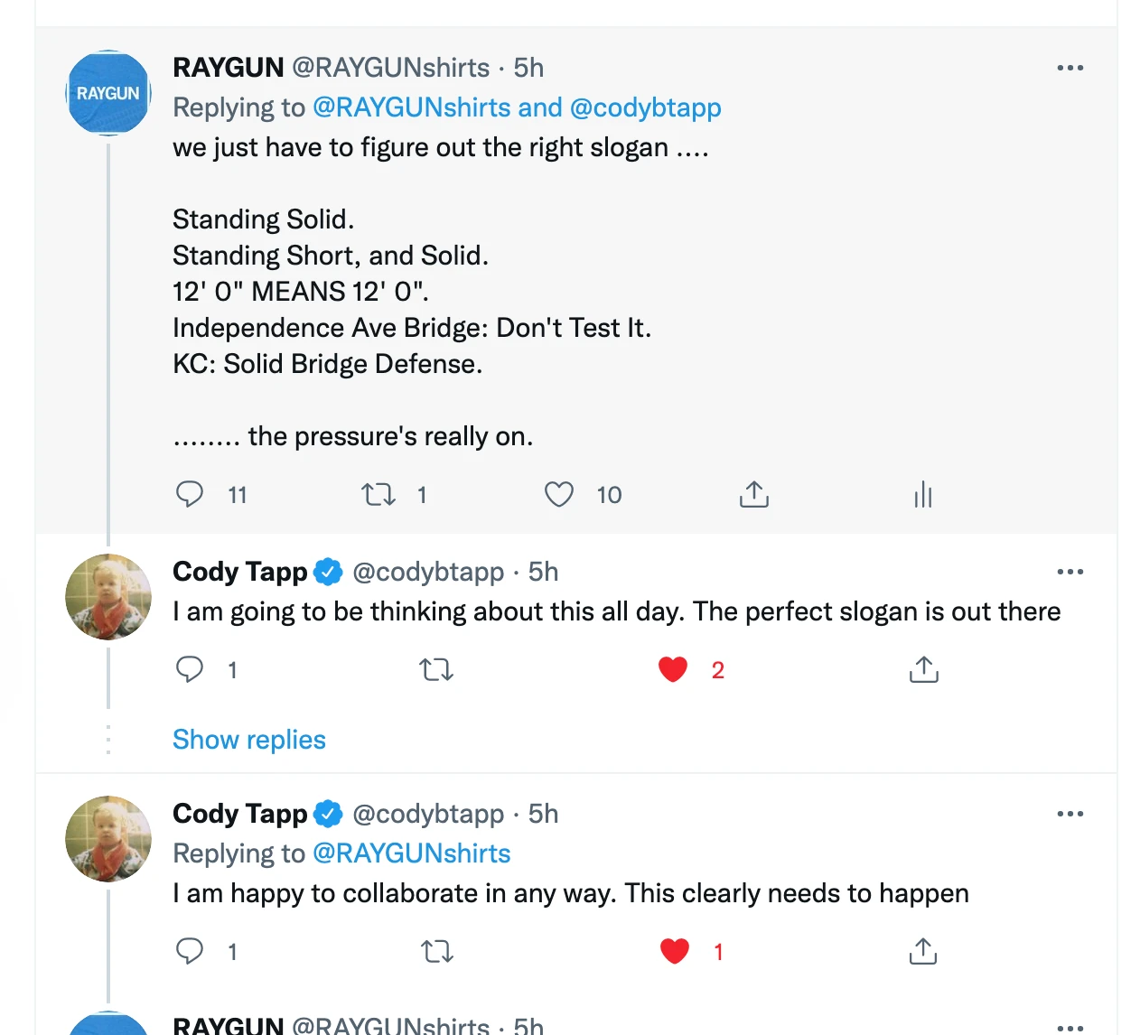Click RAYGUN's blue profile avatar
Viewport: 1140px width, 1035px height.
click(108, 93)
